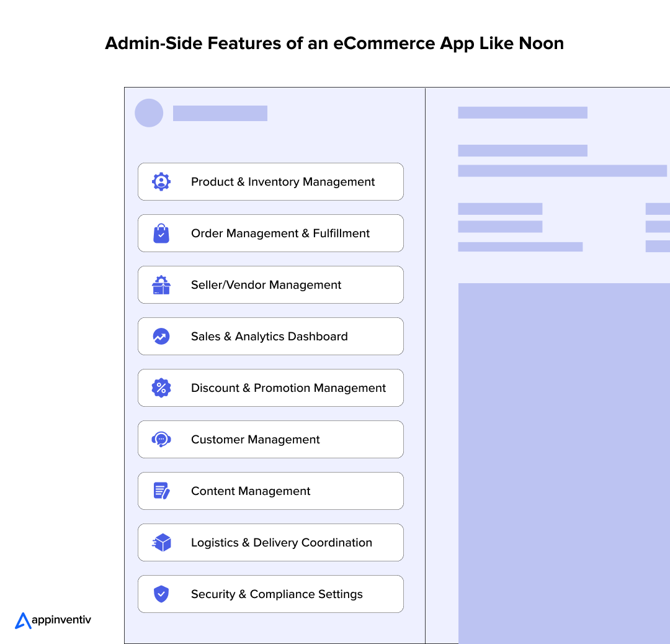Viewport: 670px width, 644px height.
Task: Click the percent badge icon for Discount & Promotion
Action: point(161,388)
